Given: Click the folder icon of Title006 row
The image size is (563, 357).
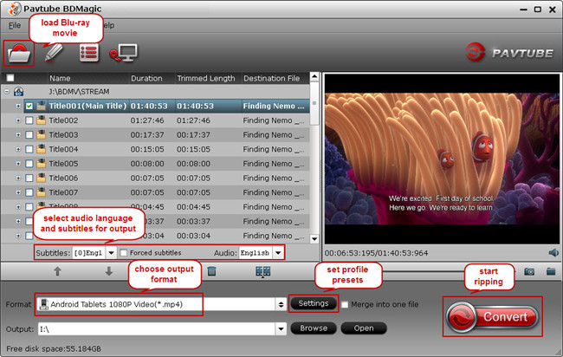Looking at the screenshot, I should (x=42, y=178).
